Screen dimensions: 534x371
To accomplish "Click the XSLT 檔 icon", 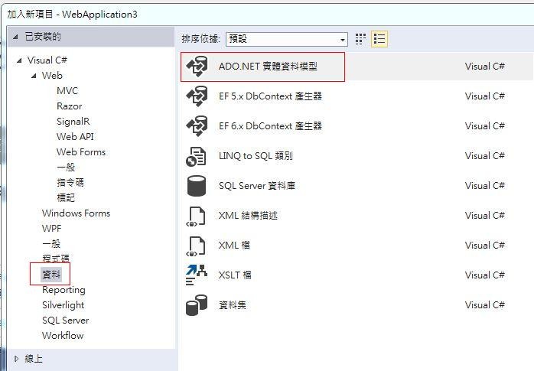I will pyautogui.click(x=196, y=275).
